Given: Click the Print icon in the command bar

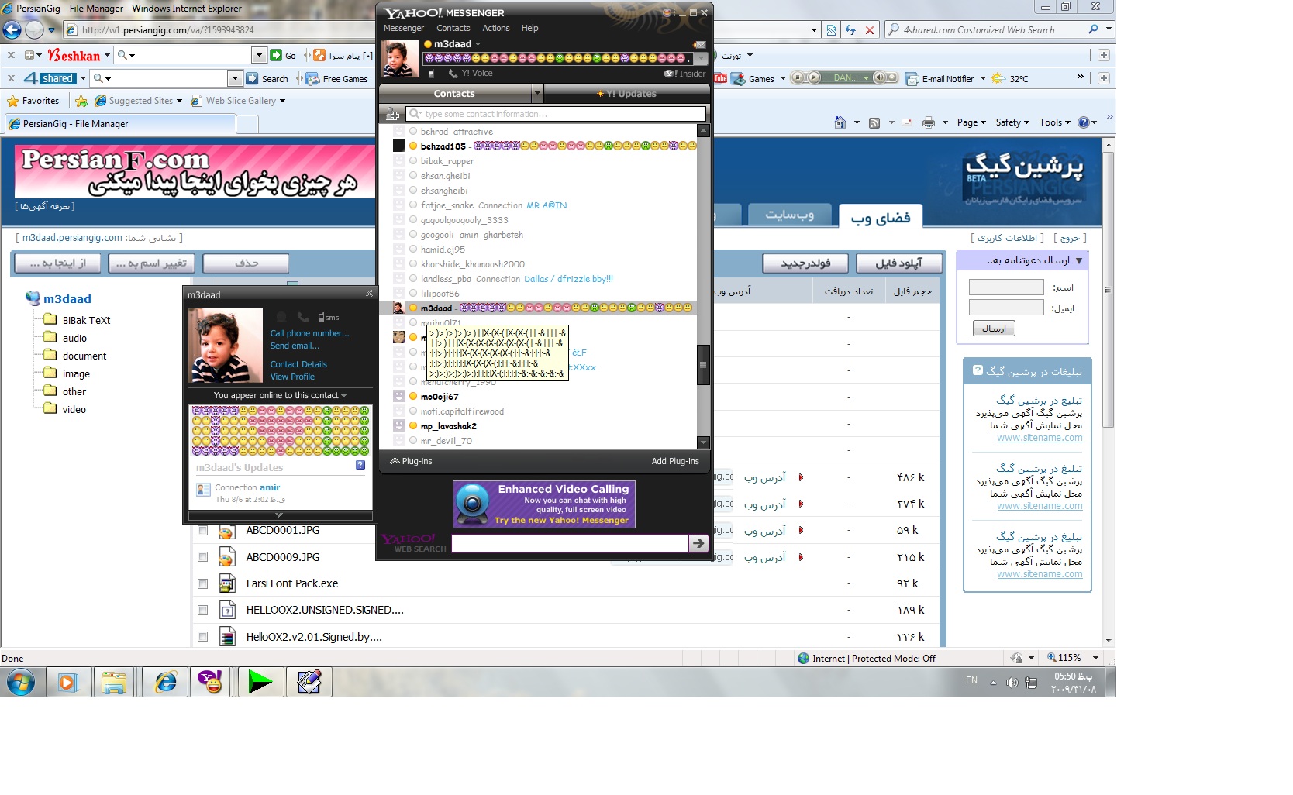Looking at the screenshot, I should (929, 122).
